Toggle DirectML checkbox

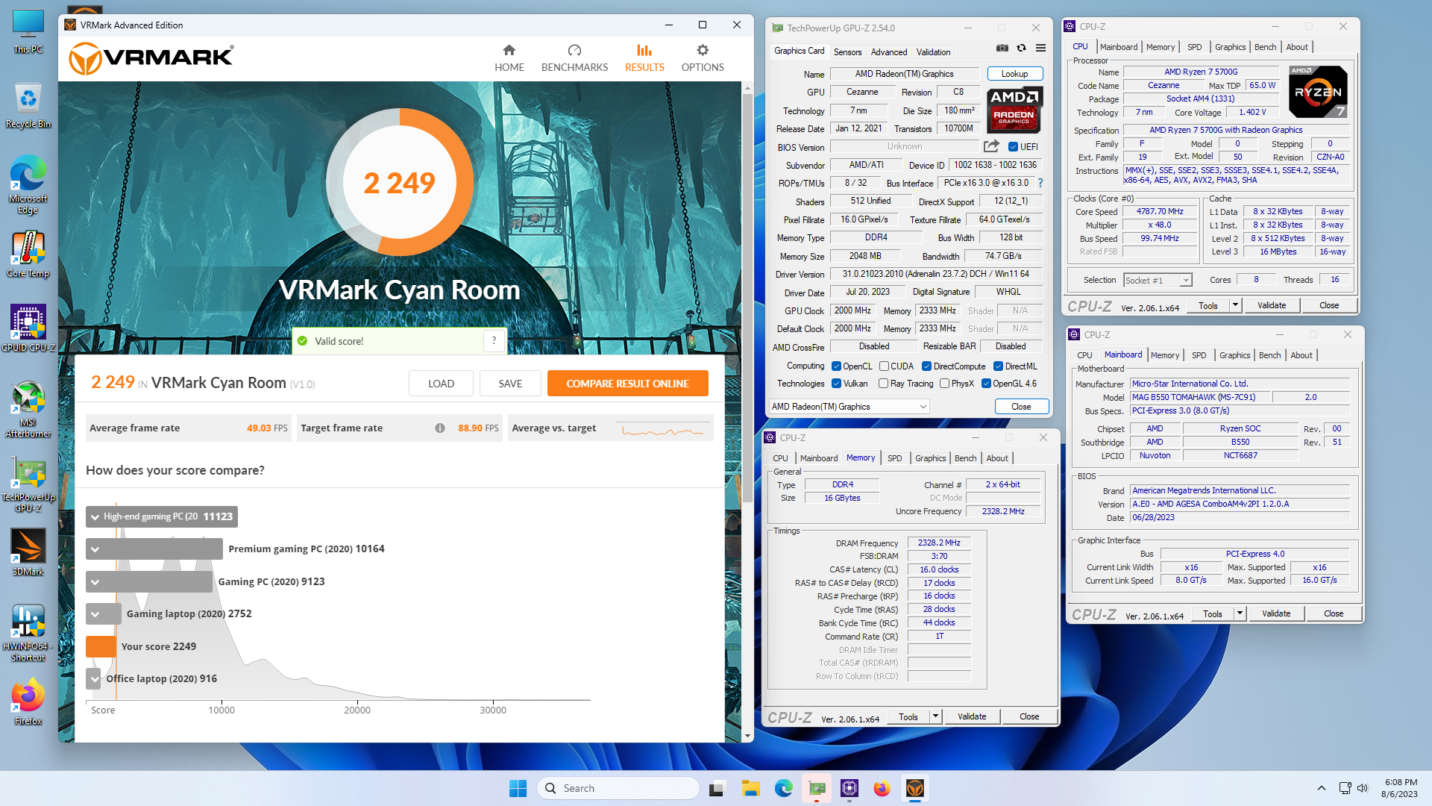998,366
